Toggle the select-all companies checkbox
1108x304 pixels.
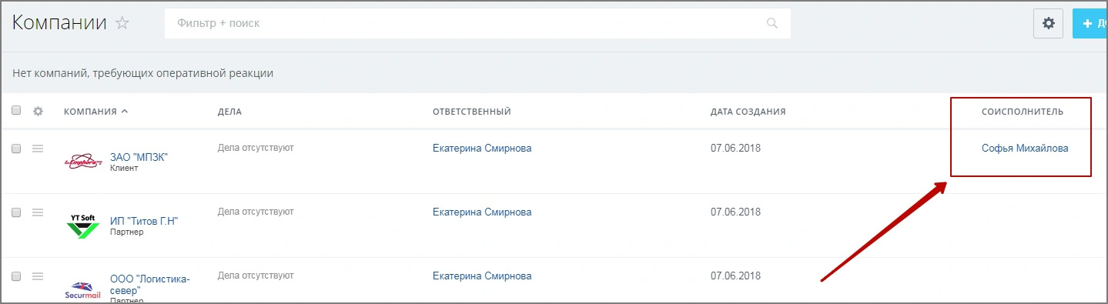click(16, 111)
